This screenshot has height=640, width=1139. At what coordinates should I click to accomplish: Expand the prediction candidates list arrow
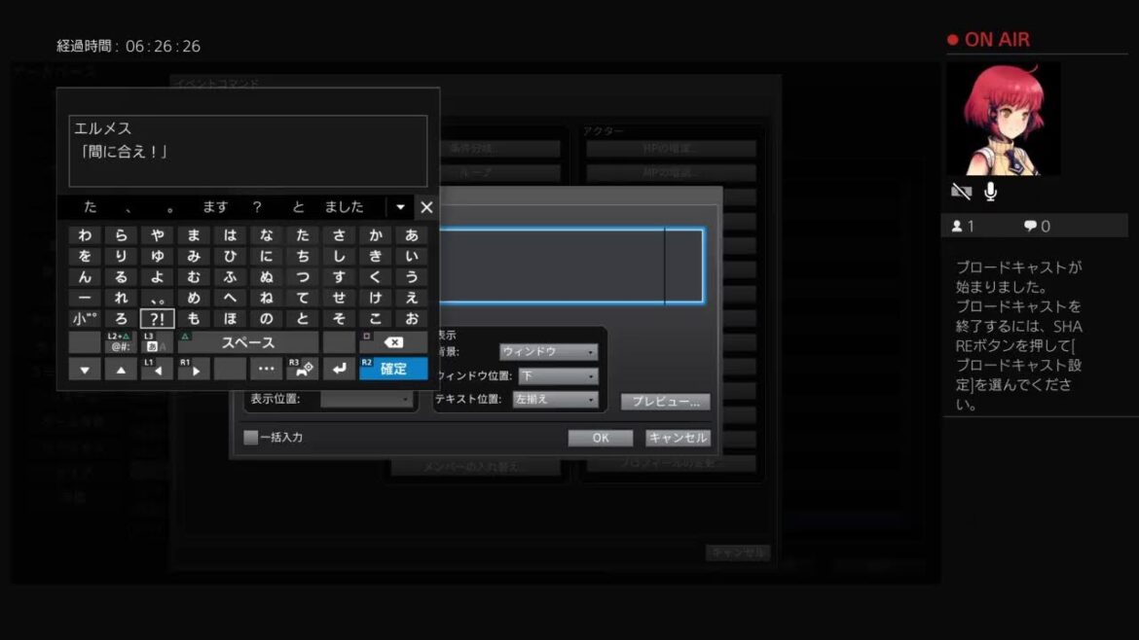pos(400,207)
